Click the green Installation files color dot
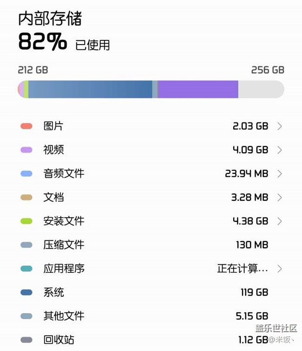The image size is (302, 351). pos(26,221)
